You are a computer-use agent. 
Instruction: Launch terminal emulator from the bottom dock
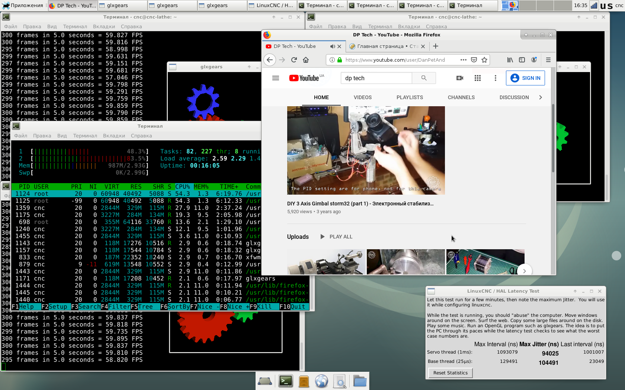285,381
